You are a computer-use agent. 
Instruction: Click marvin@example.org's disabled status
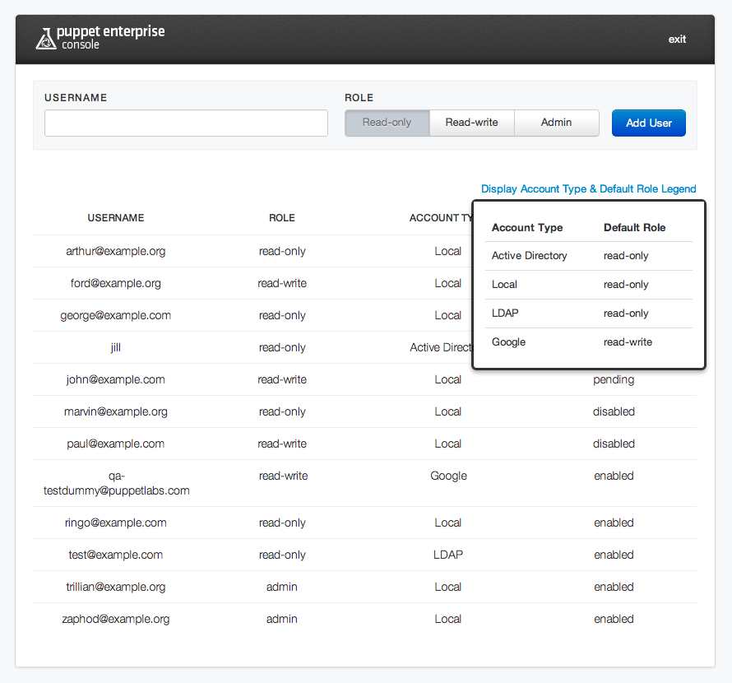[614, 411]
